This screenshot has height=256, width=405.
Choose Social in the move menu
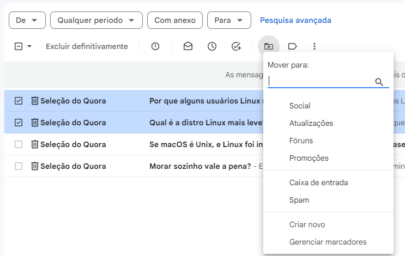coord(300,106)
